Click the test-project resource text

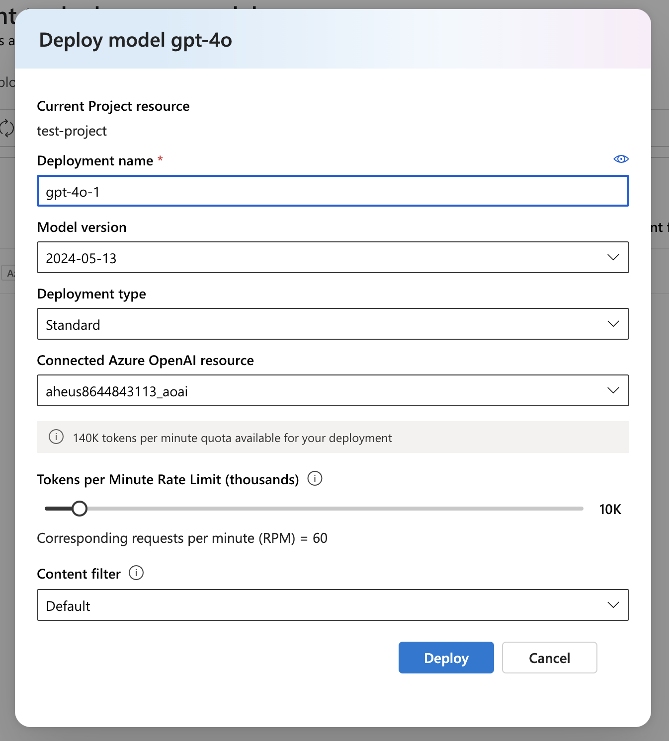(72, 131)
